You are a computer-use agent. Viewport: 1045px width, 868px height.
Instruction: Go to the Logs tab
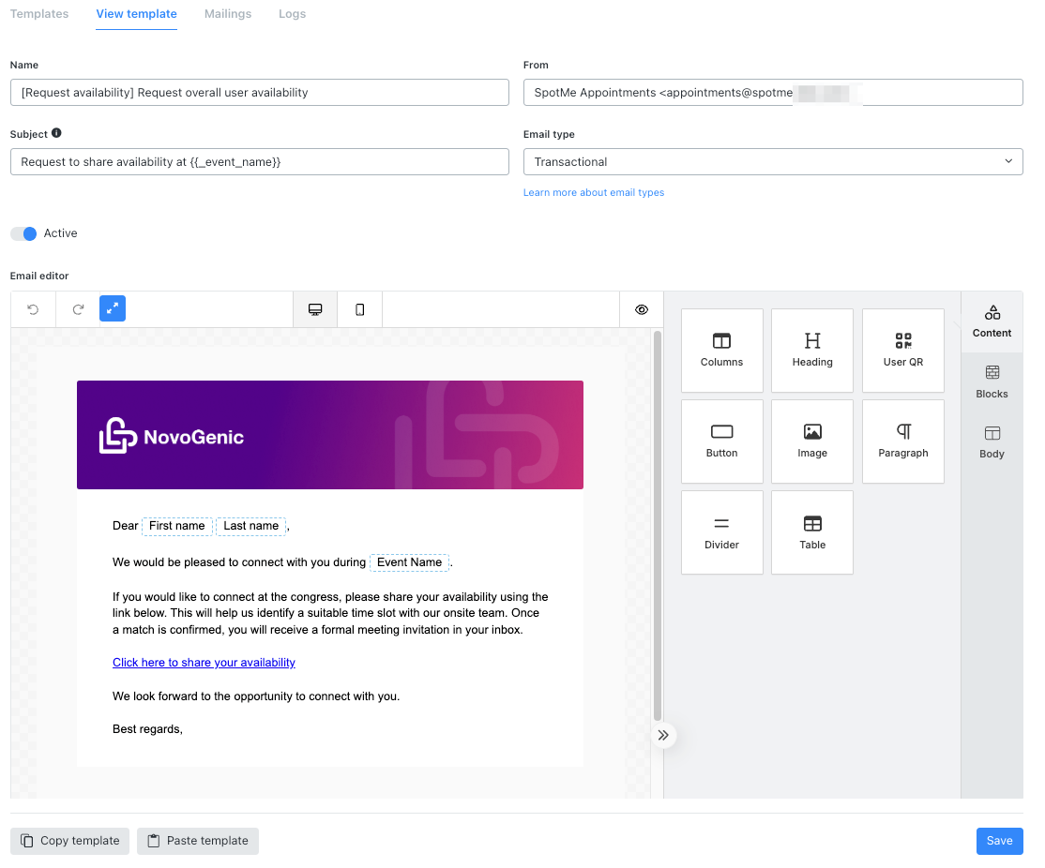pos(292,14)
